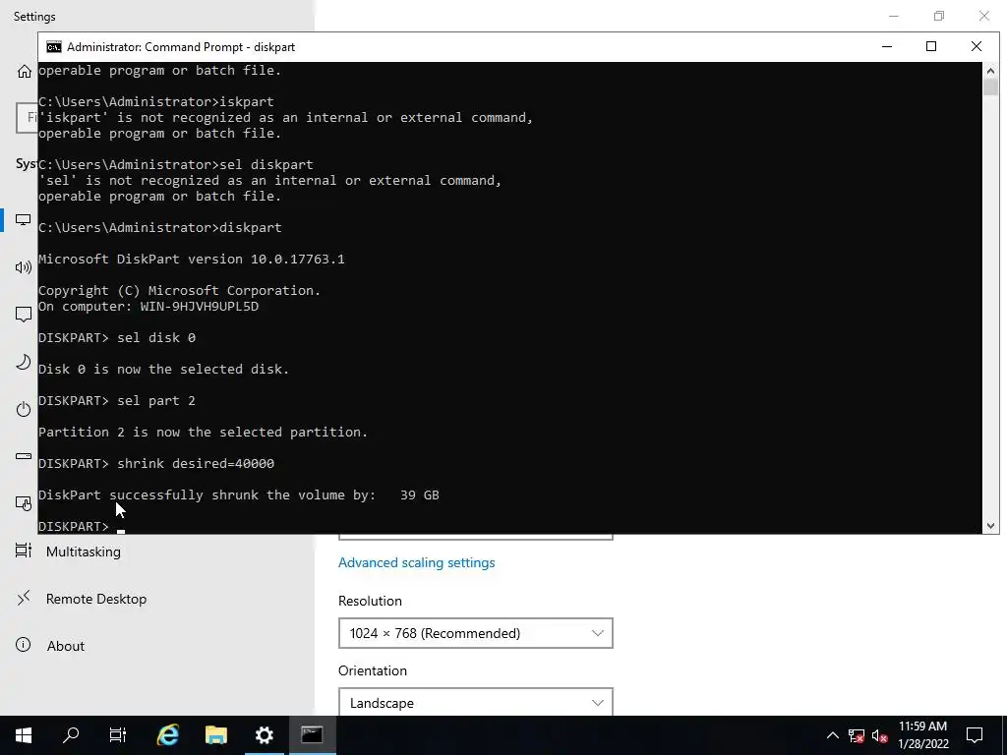Click 'DiskPart successfully shrunk the volume' line

[239, 495]
